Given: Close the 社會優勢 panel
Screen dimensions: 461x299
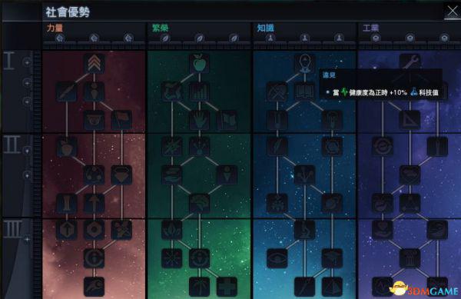Looking at the screenshot, I should (x=453, y=12).
